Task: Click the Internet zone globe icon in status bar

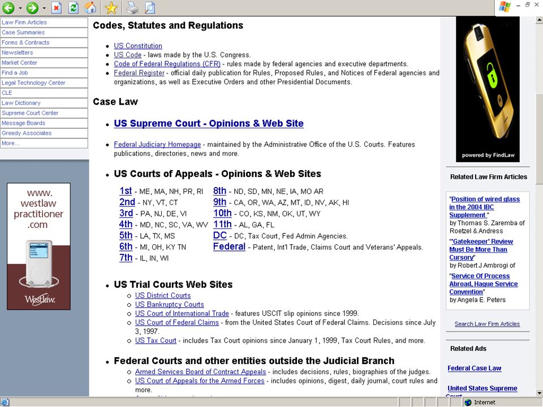Action: coord(468,402)
